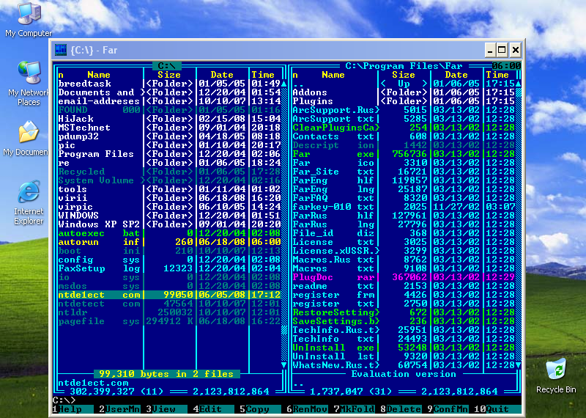Screen dimensions: 586x418
Task: Click the 4 Edit function key
Action: [x=213, y=409]
